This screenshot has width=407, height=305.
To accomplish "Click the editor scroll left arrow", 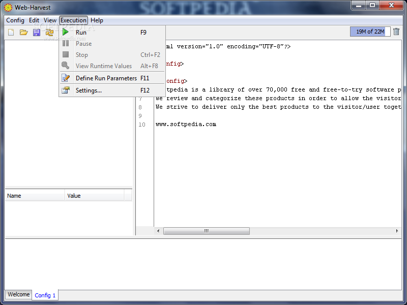I will coord(158,231).
